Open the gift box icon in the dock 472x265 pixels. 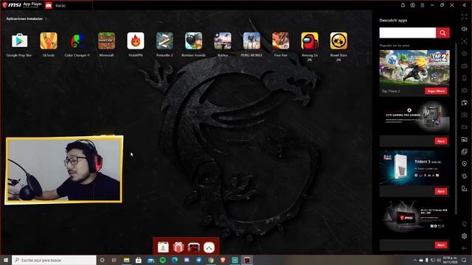point(178,247)
